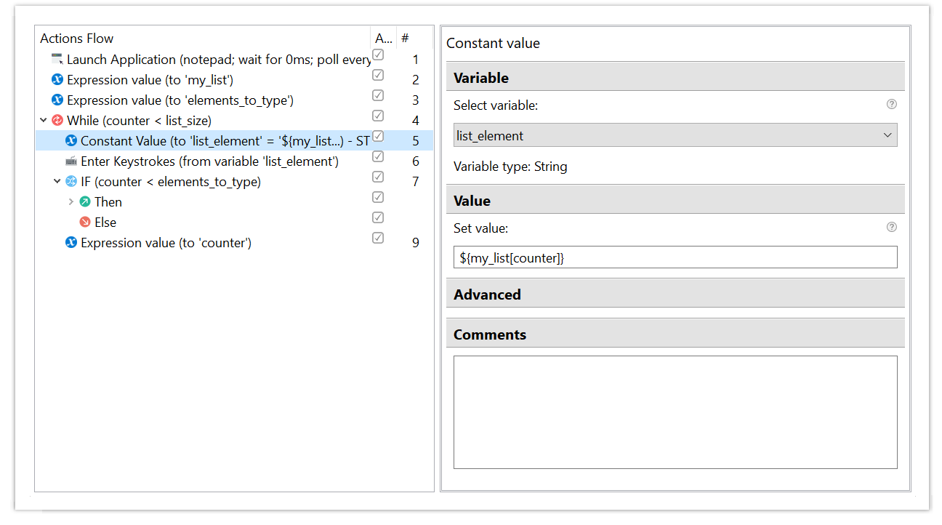This screenshot has height=525, width=942.
Task: Toggle the Launch Application row checkbox
Action: [x=378, y=55]
